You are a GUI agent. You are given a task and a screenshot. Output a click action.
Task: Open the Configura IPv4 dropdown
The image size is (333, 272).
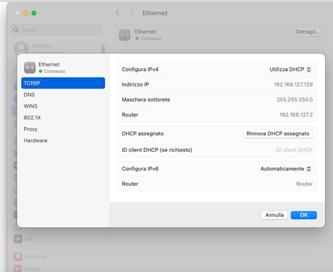pos(290,69)
